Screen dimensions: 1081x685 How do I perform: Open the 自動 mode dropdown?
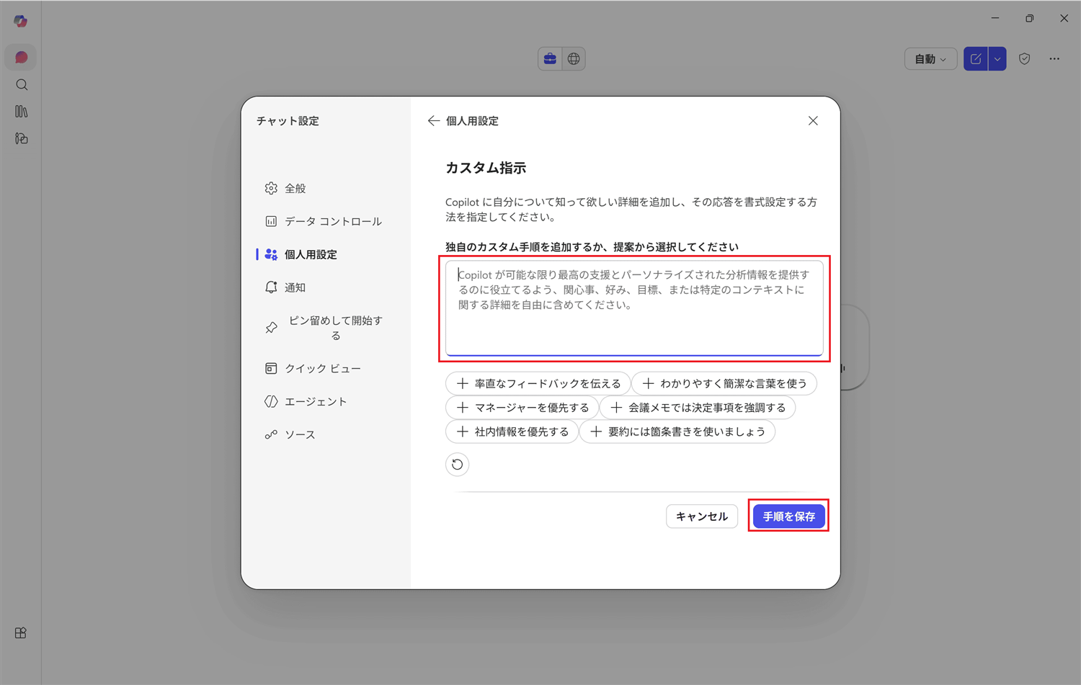[930, 59]
